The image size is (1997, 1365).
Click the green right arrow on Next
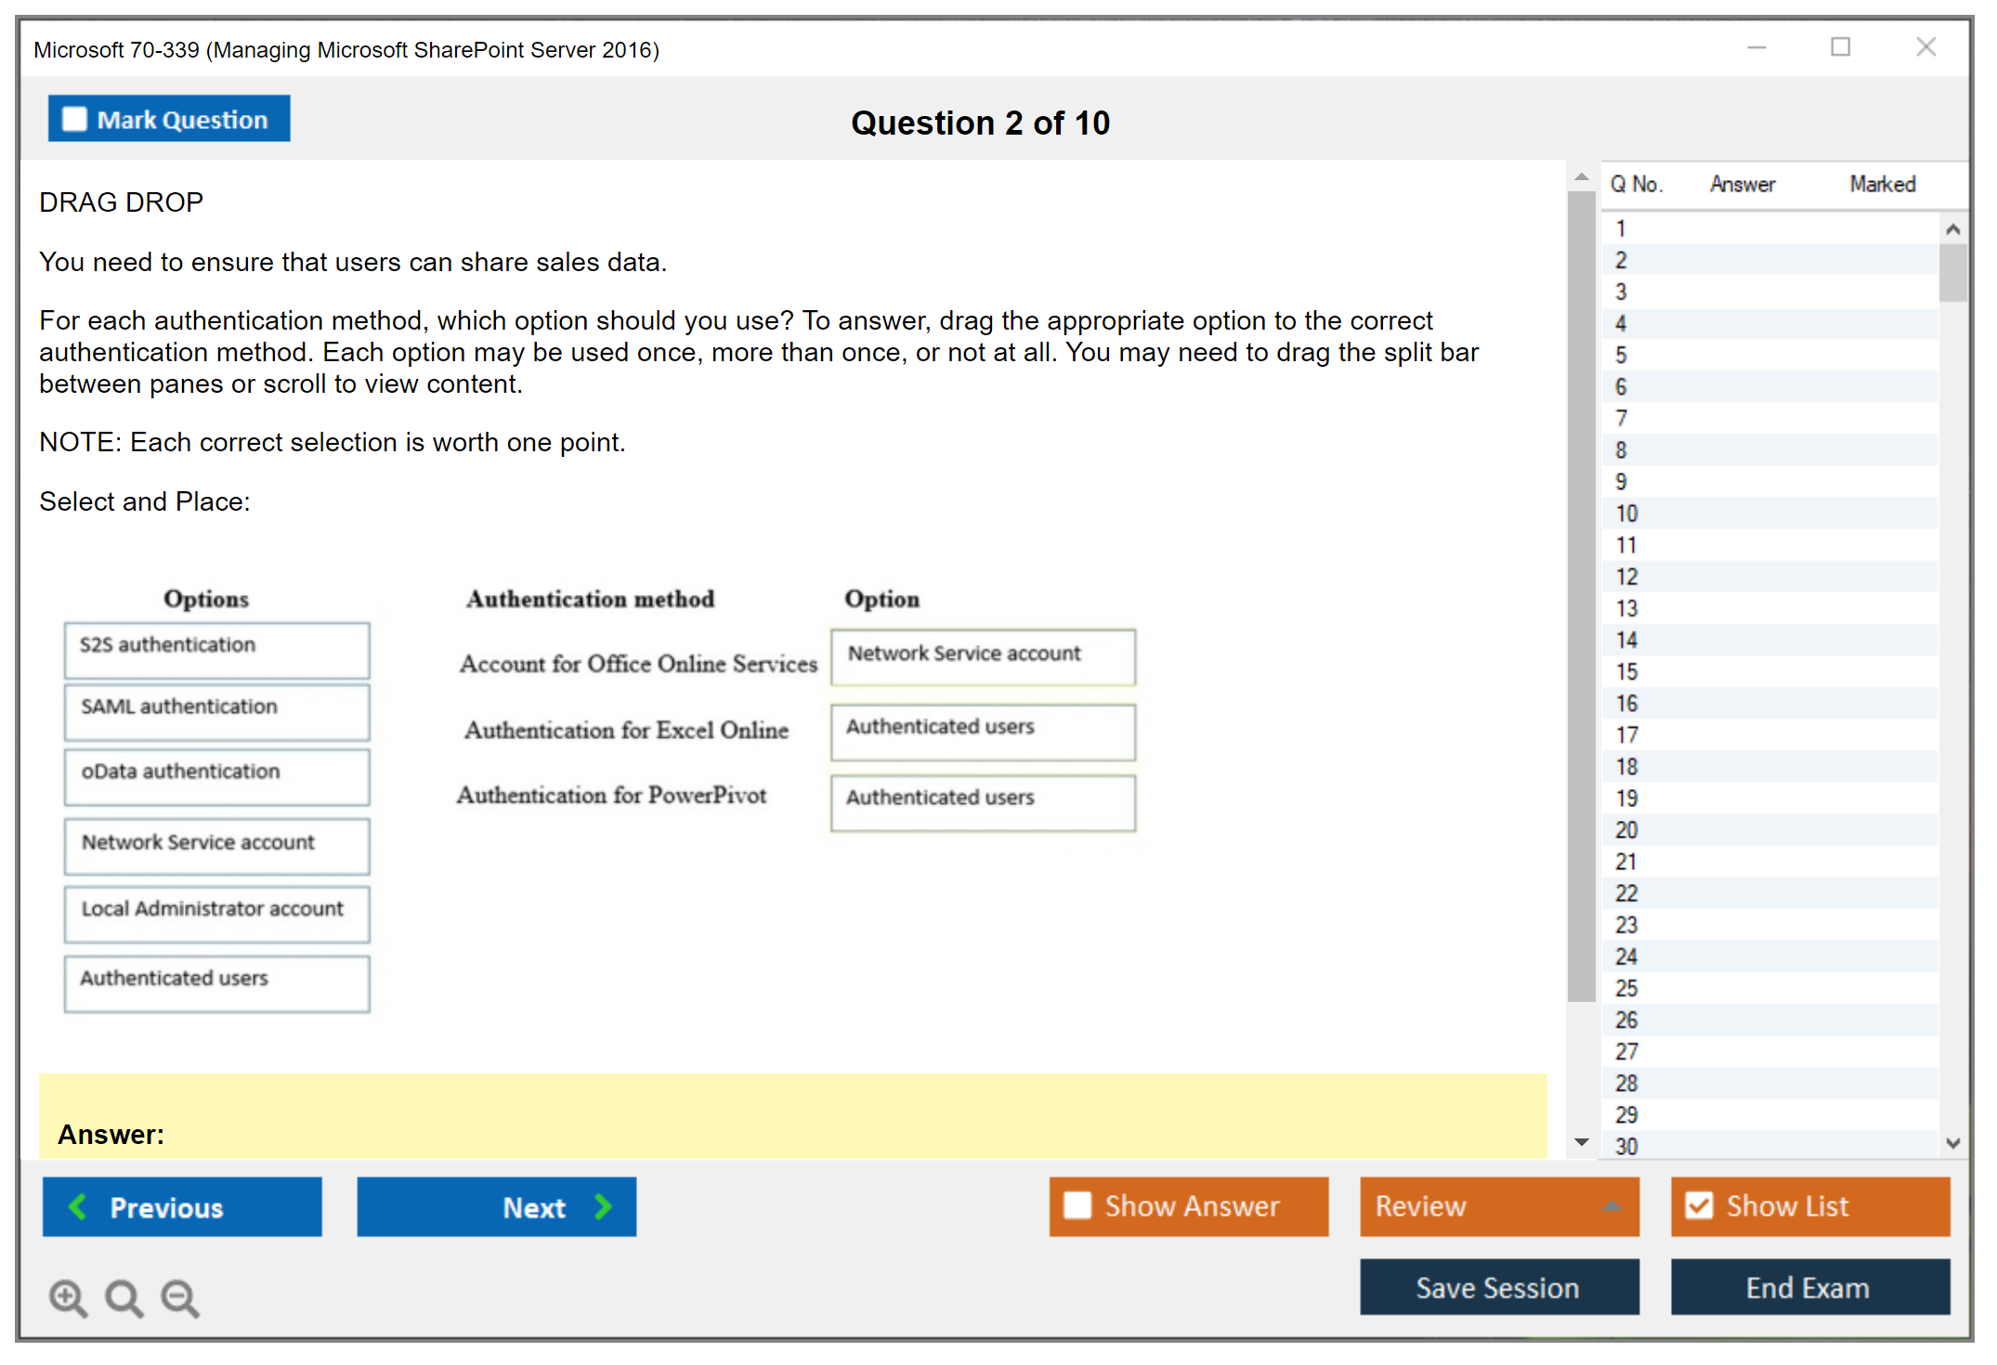603,1206
